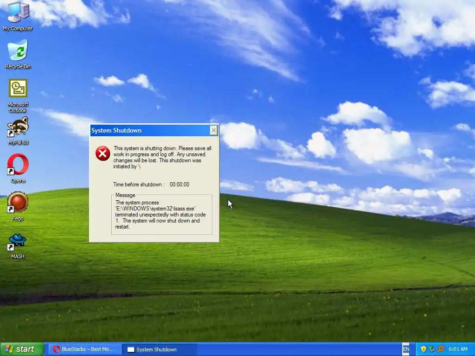Viewport: 475px width, 356px height.
Task: Select the Pego desktop shortcut
Action: [x=18, y=206]
